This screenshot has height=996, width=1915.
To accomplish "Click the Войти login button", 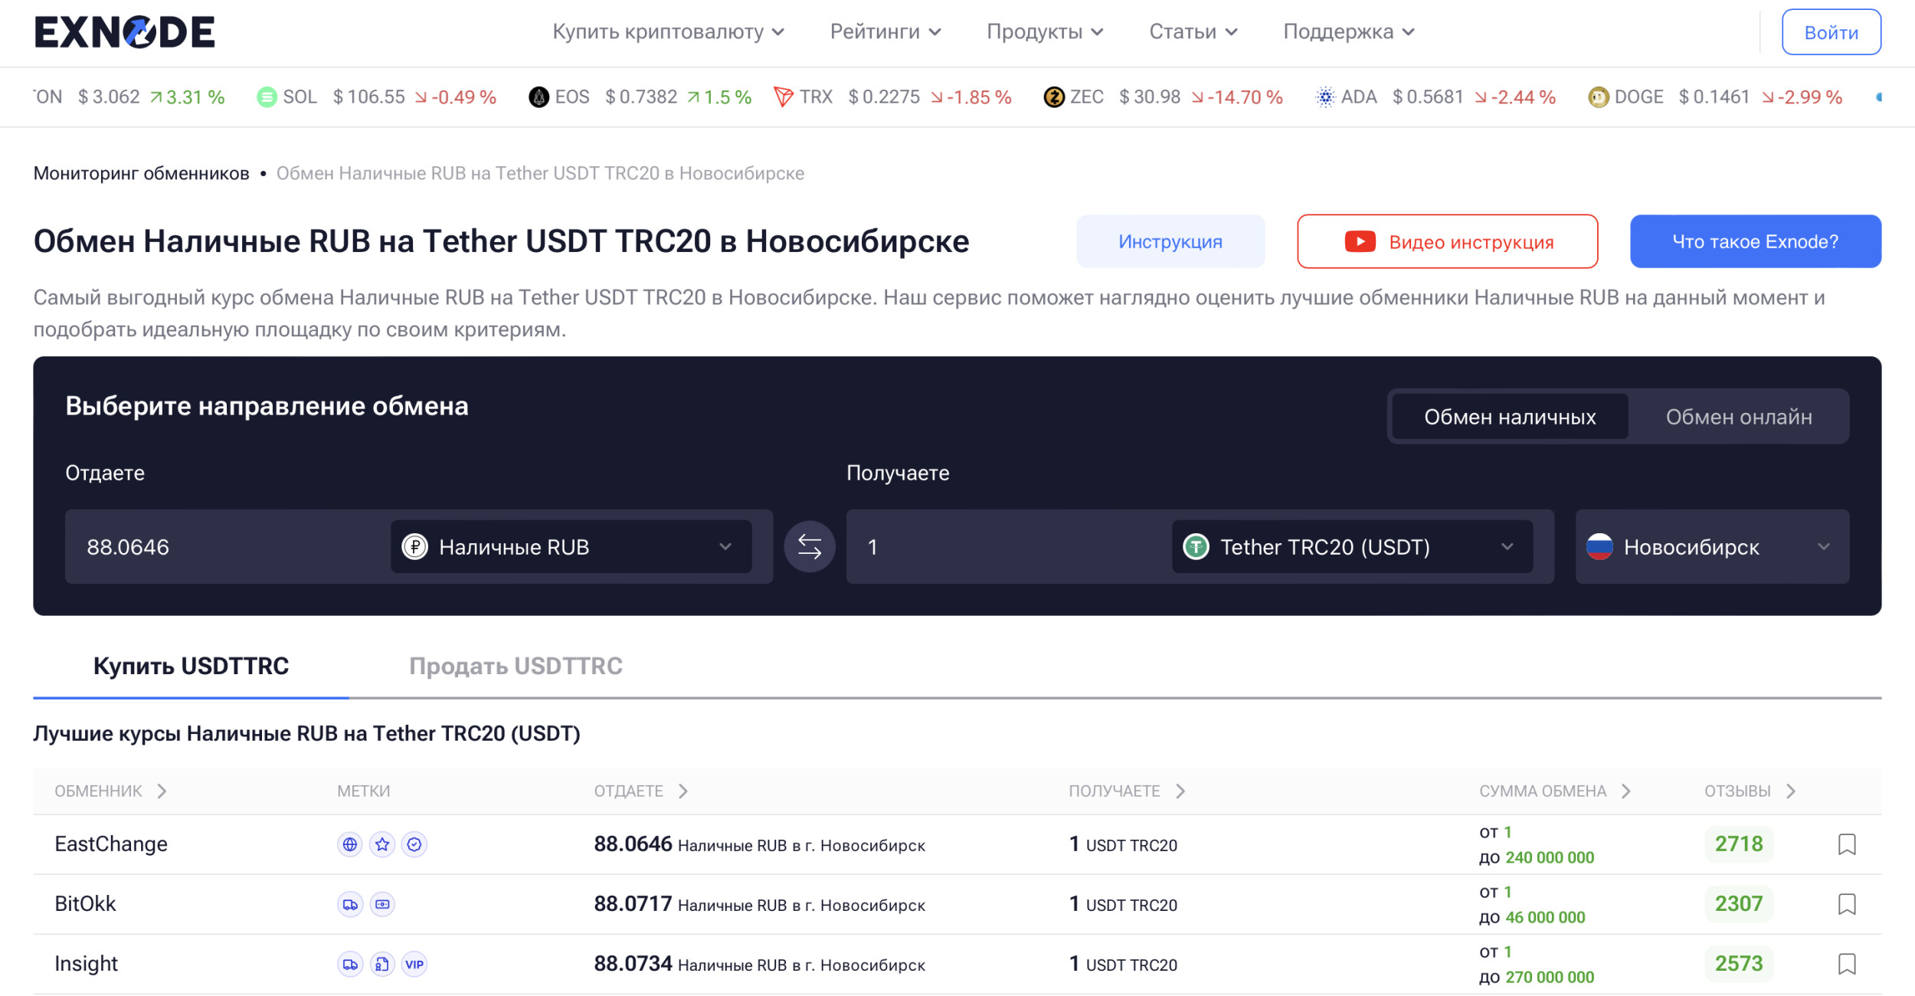I will 1830,32.
